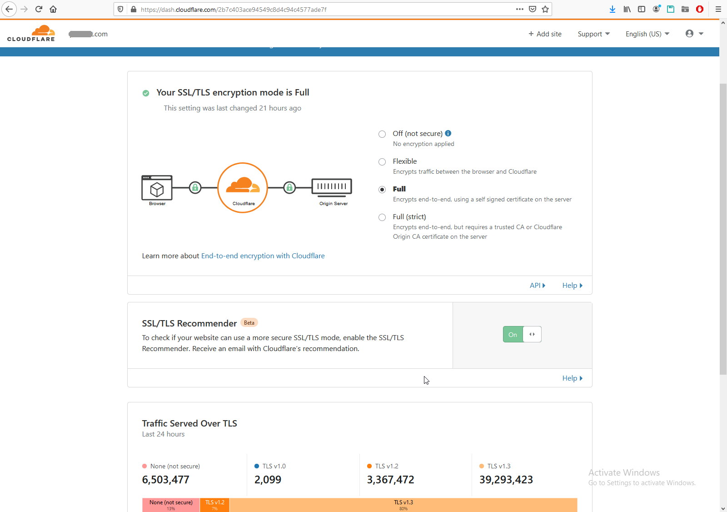Open the page actions three-dot menu
This screenshot has width=727, height=512.
point(520,9)
